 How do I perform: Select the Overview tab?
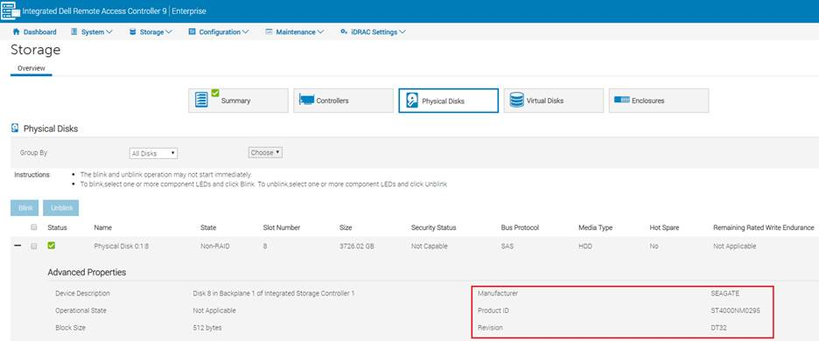(x=31, y=68)
